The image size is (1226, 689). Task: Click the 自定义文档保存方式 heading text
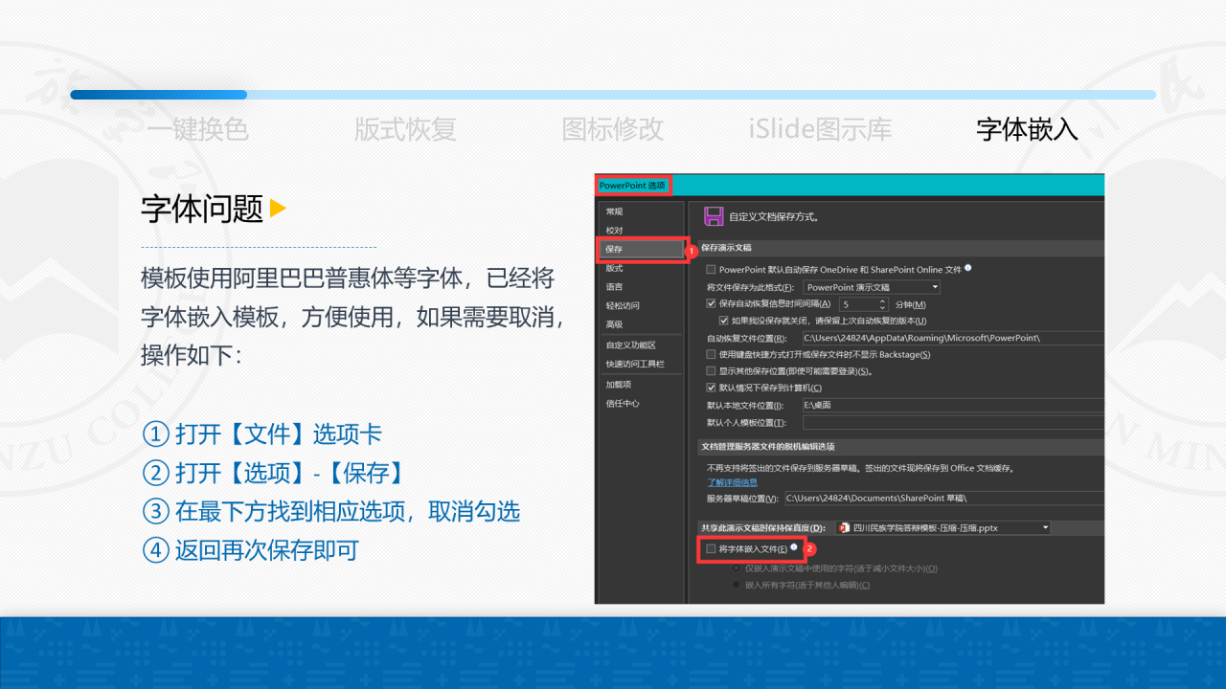tap(774, 217)
